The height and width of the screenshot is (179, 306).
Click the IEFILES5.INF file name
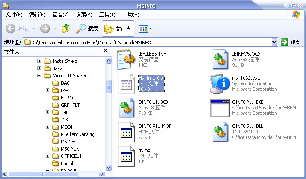152,54
